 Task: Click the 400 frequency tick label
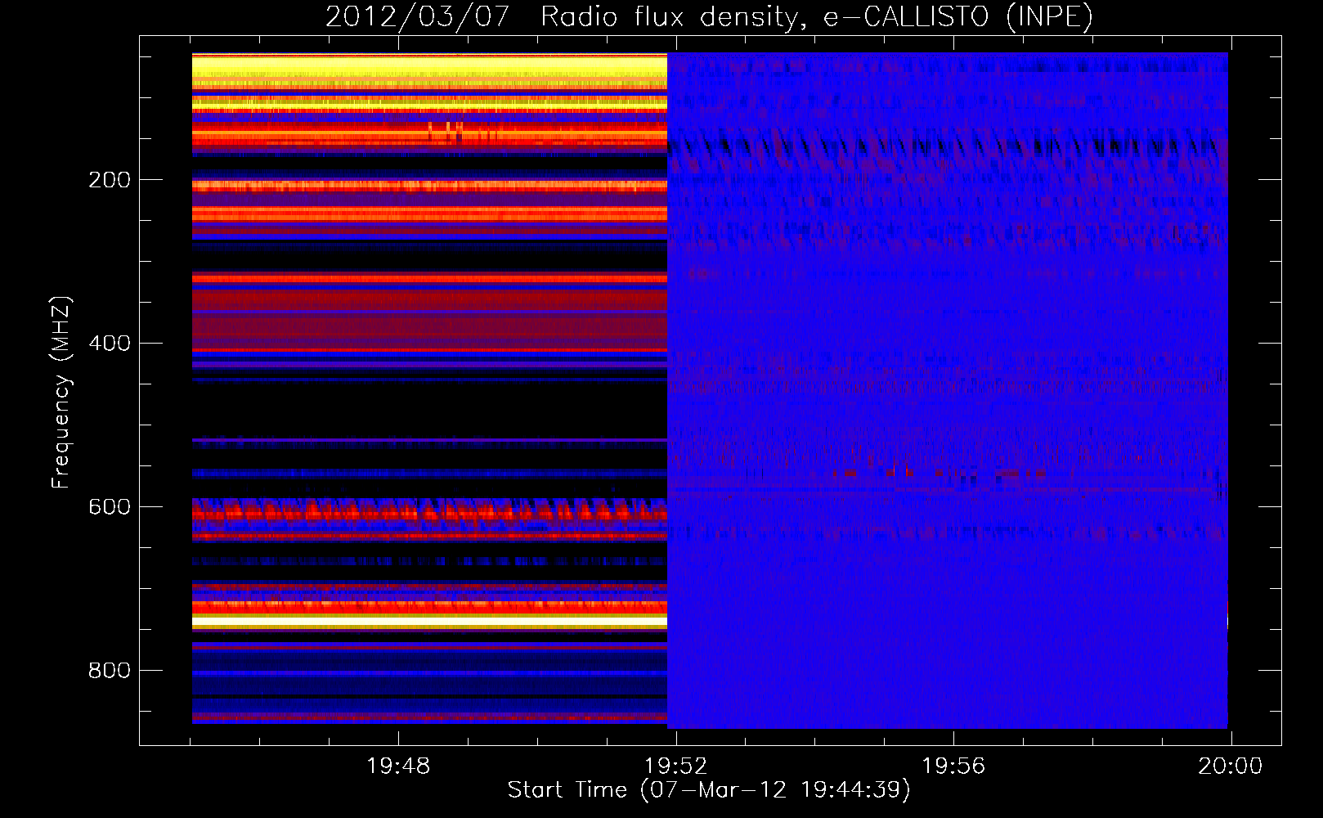click(110, 344)
